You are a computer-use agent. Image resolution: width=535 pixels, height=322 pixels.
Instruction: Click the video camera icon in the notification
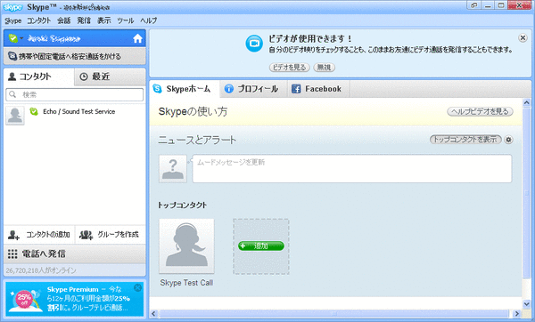[x=254, y=44]
